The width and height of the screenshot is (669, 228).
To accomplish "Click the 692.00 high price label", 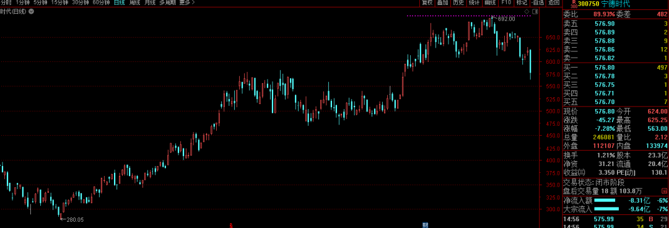I will tap(506, 19).
